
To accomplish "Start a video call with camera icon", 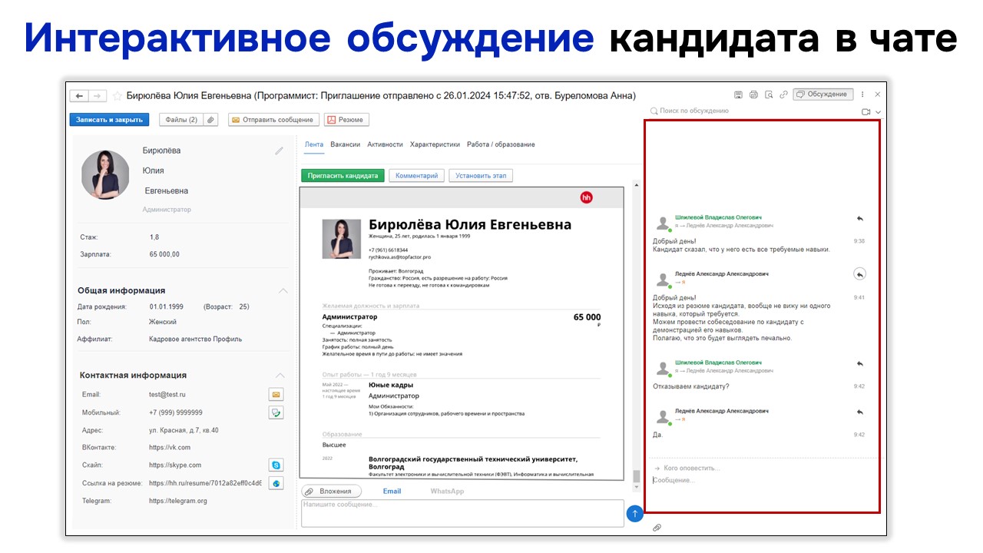I will (x=866, y=112).
